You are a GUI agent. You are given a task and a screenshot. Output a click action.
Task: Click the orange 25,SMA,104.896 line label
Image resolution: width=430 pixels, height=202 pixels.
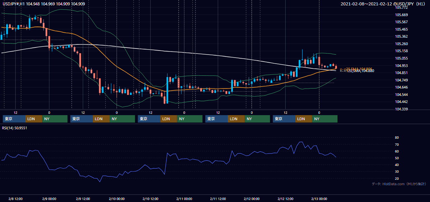point(357,69)
